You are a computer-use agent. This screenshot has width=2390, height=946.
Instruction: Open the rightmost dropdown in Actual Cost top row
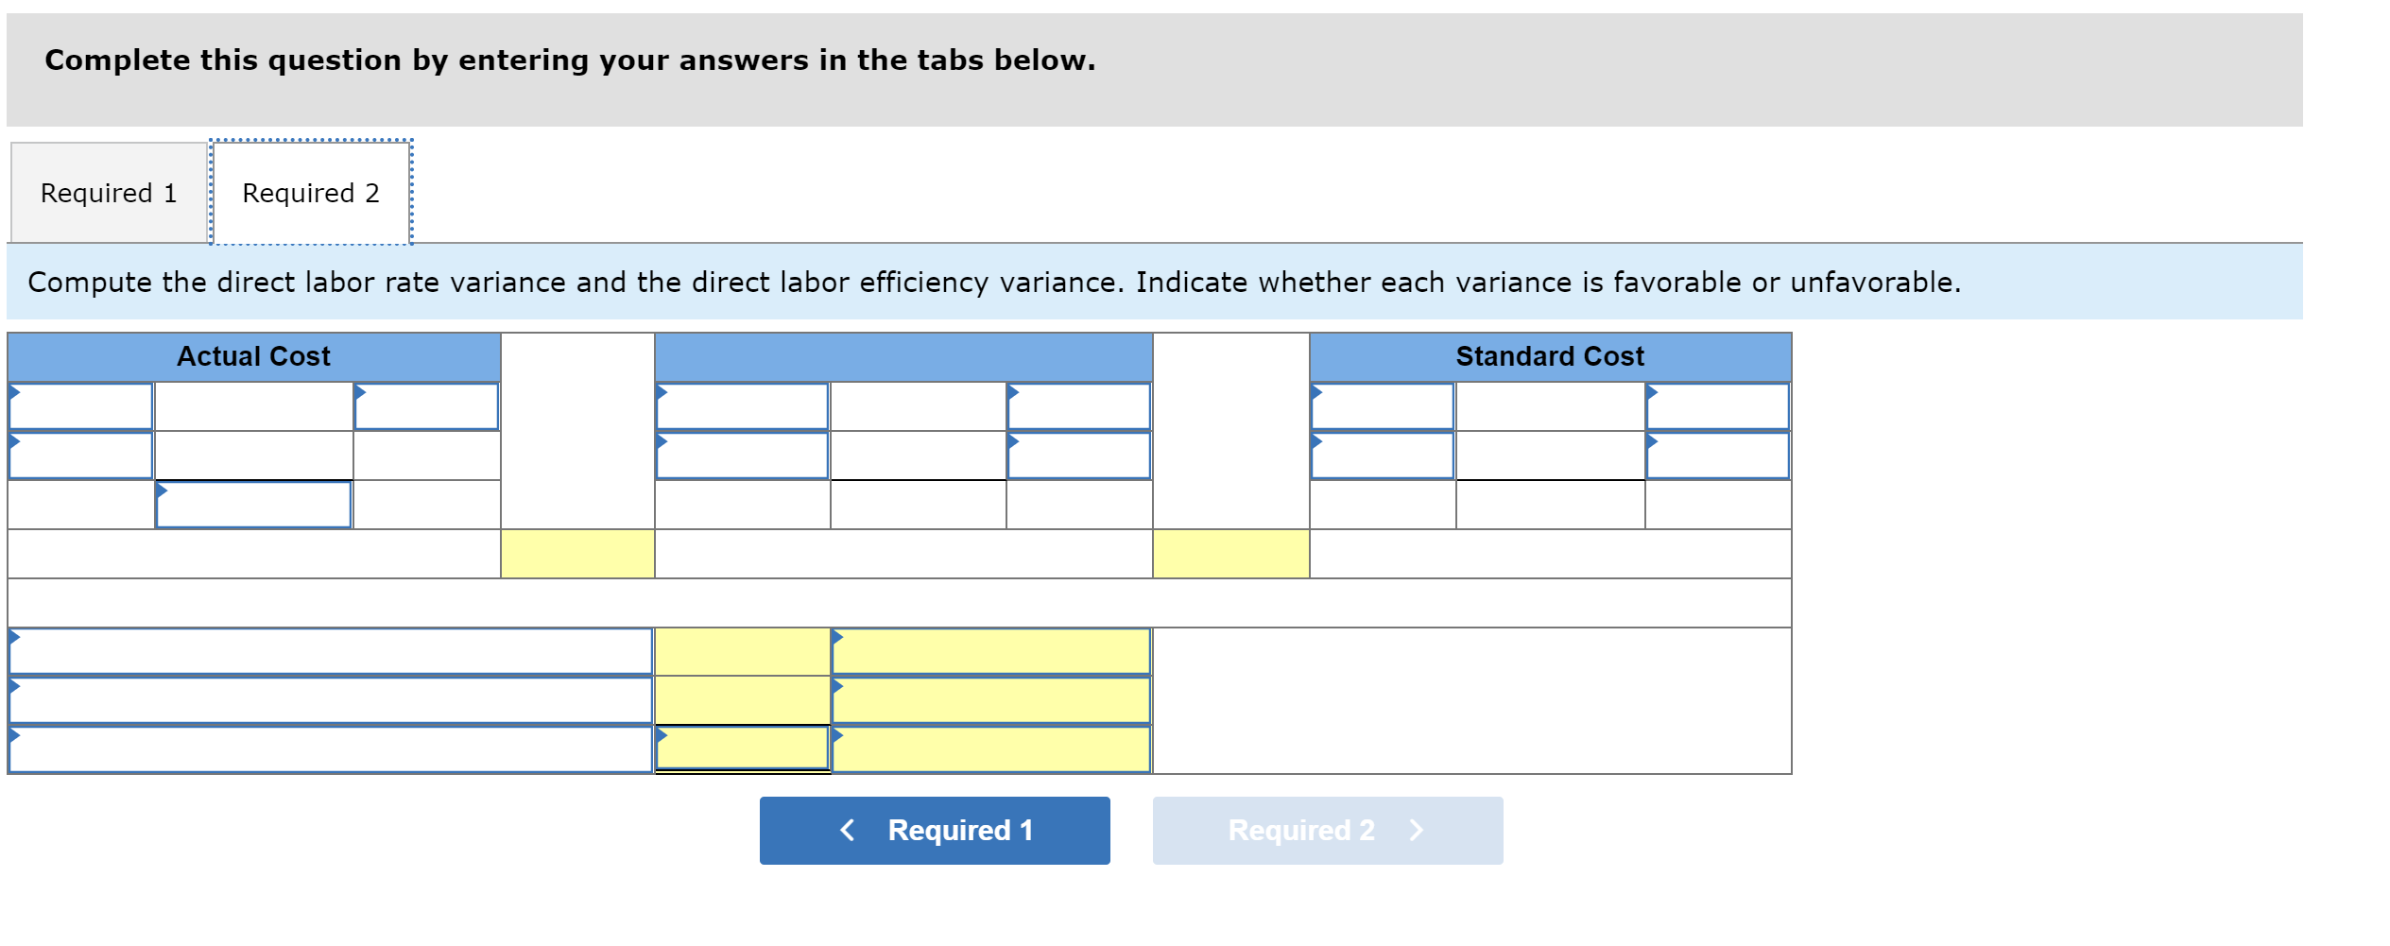pyautogui.click(x=425, y=406)
